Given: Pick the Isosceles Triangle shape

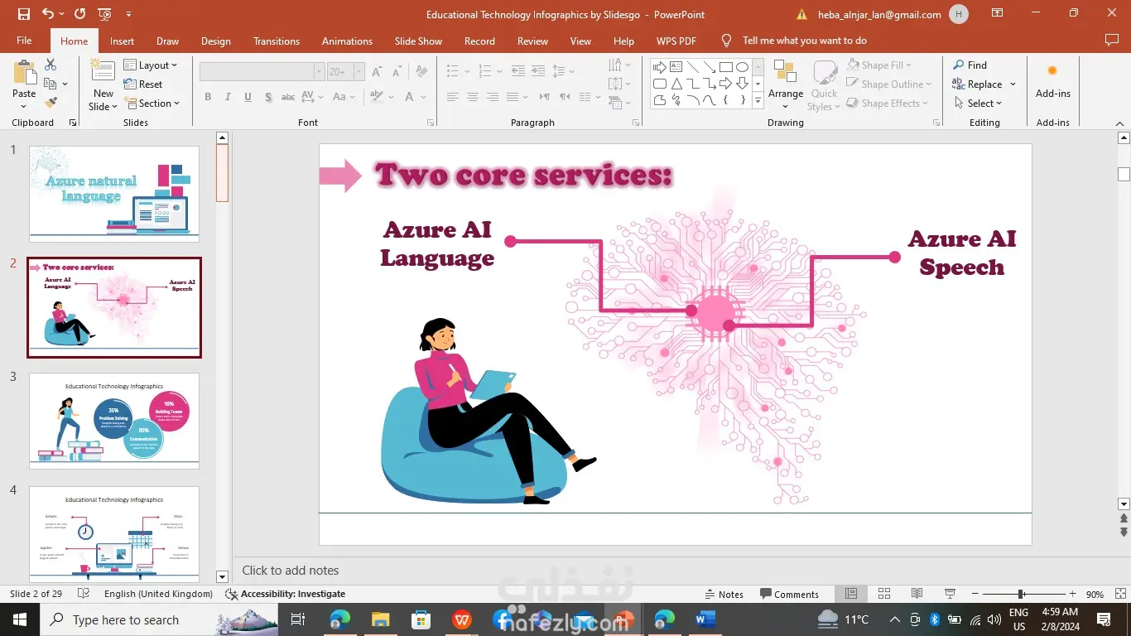Looking at the screenshot, I should point(676,84).
